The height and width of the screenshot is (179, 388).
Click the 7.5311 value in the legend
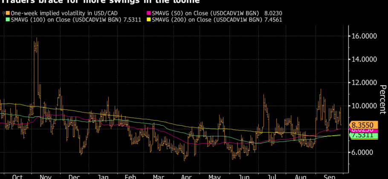pyautogui.click(x=132, y=20)
